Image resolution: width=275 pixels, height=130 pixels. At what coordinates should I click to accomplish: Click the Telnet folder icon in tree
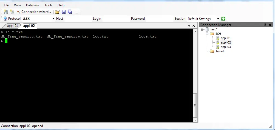[212, 51]
